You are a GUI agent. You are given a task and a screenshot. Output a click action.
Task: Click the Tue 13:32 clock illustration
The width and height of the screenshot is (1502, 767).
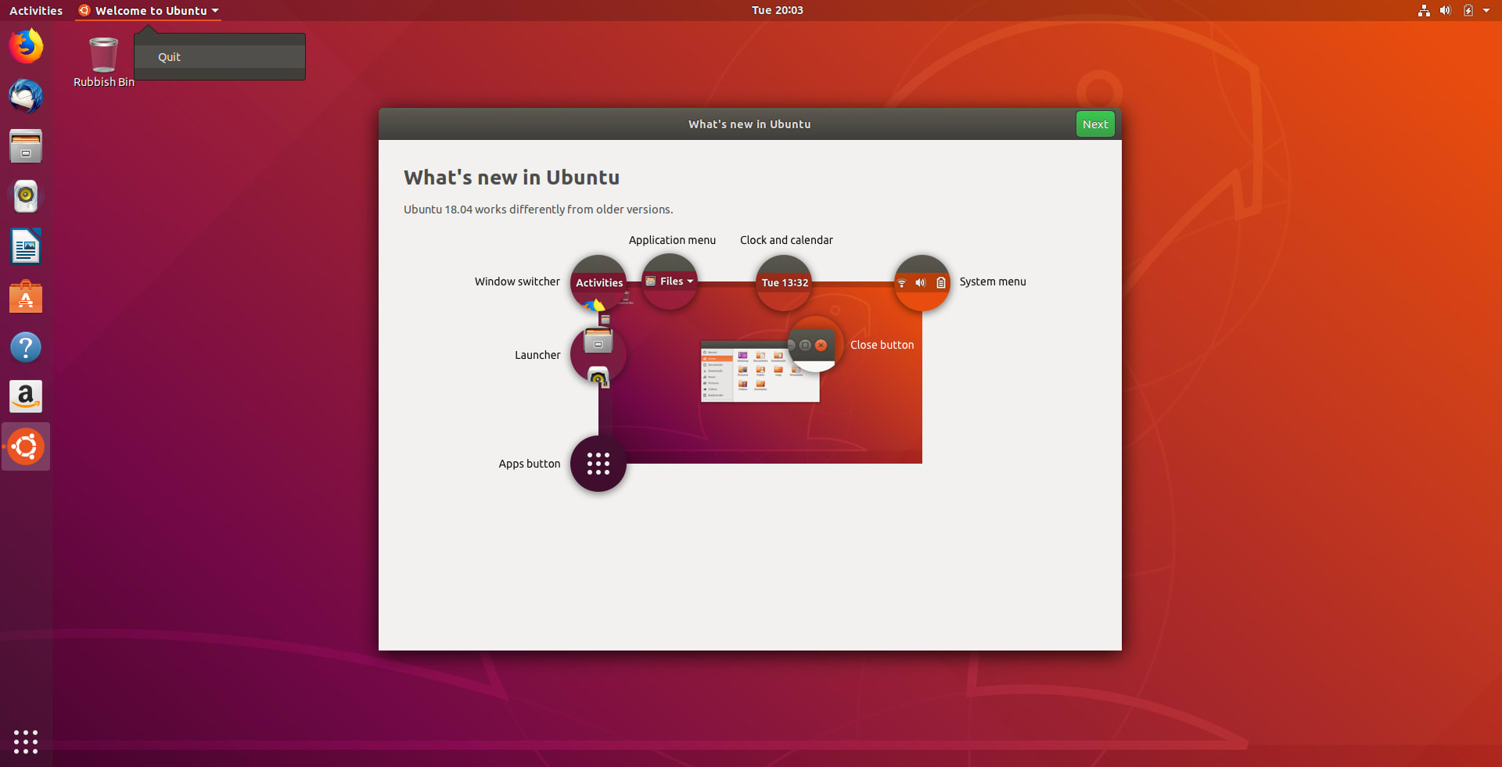coord(784,282)
